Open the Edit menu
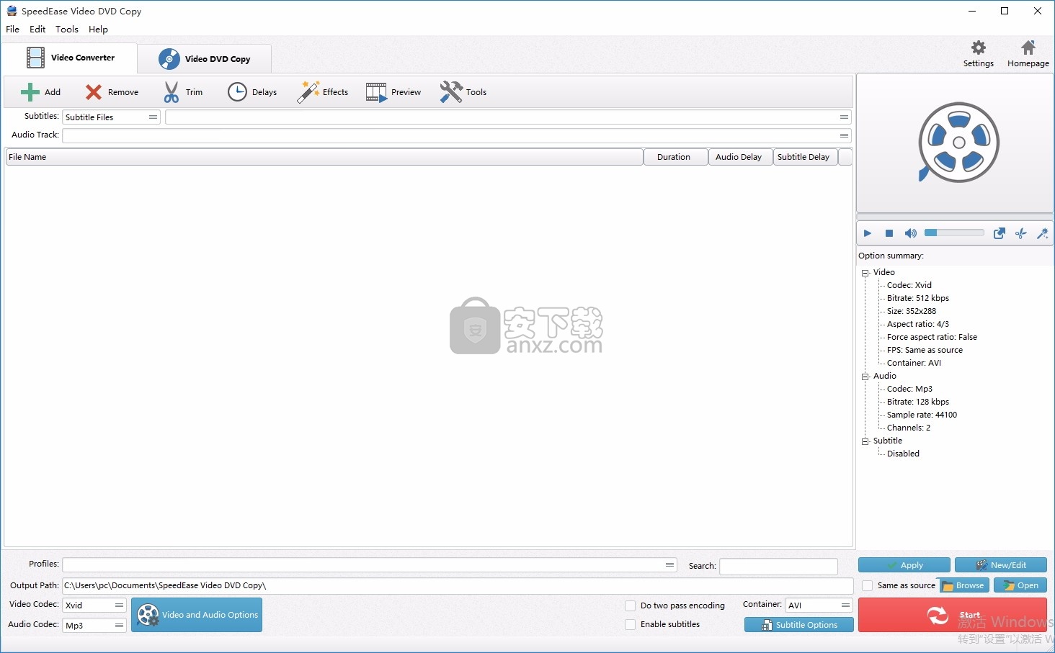 (37, 30)
